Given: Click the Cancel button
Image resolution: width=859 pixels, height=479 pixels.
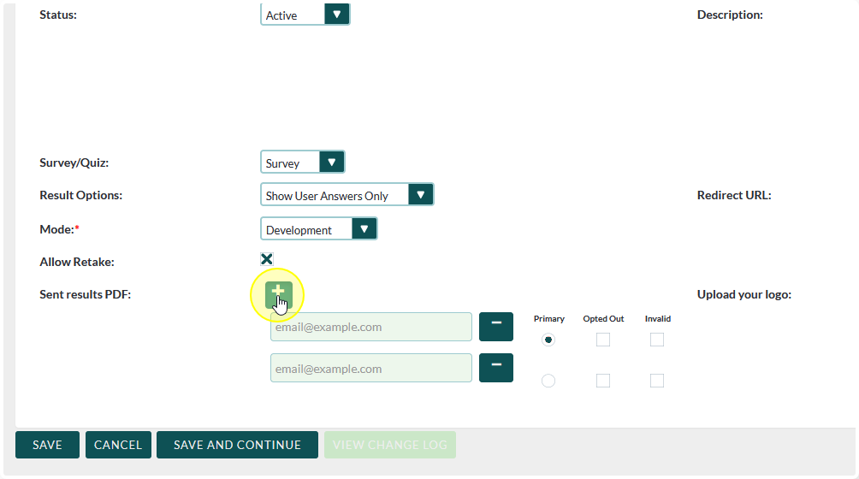Looking at the screenshot, I should pyautogui.click(x=118, y=445).
